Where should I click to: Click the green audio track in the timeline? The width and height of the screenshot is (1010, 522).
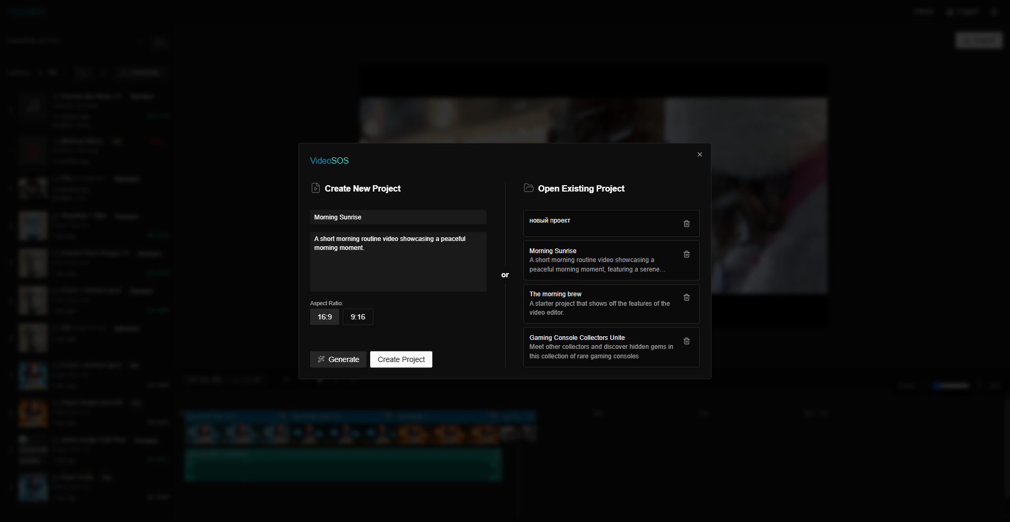pos(342,465)
